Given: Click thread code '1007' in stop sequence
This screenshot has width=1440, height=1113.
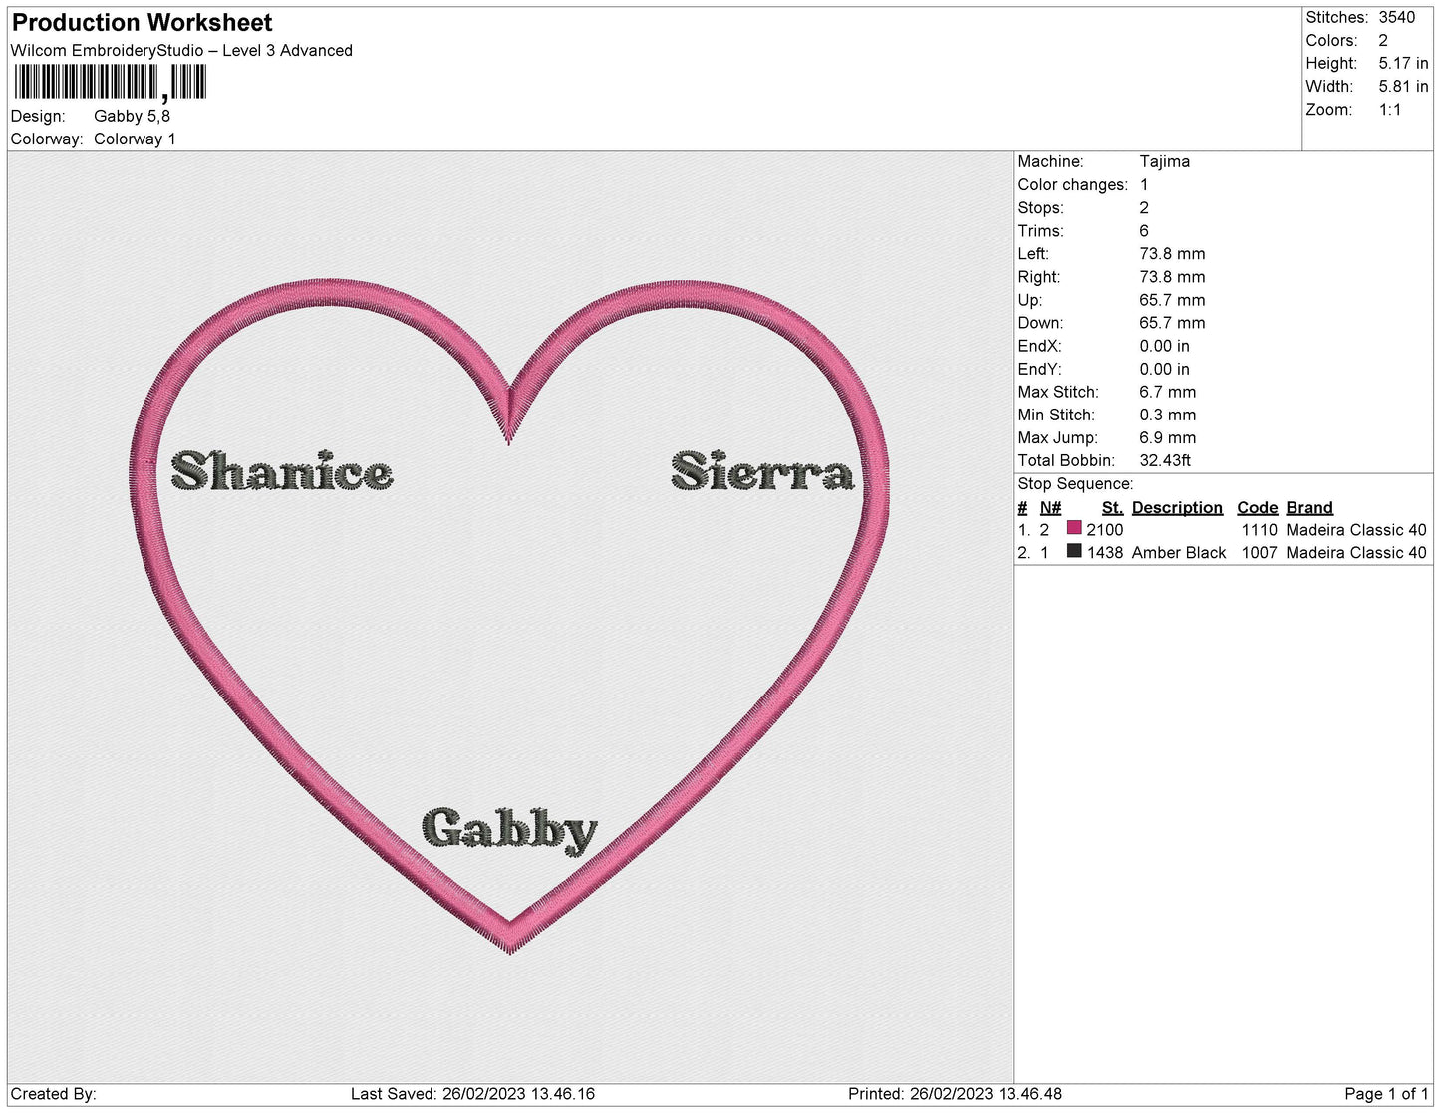Looking at the screenshot, I should click(x=1260, y=553).
